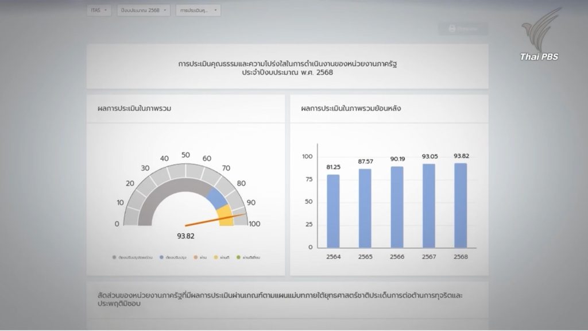Click the yellow legend dot
The image size is (588, 331).
(216, 257)
